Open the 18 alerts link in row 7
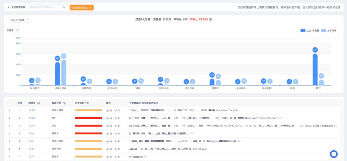The height and width of the screenshot is (161, 347). coord(31,156)
